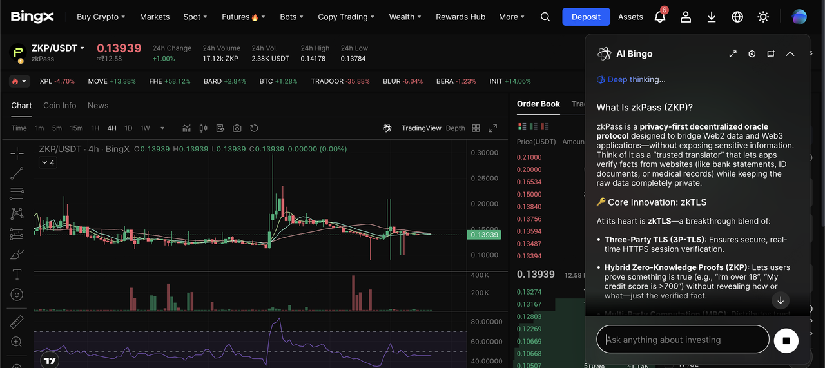The height and width of the screenshot is (368, 825).
Task: Select the text annotation tool
Action: tap(17, 275)
